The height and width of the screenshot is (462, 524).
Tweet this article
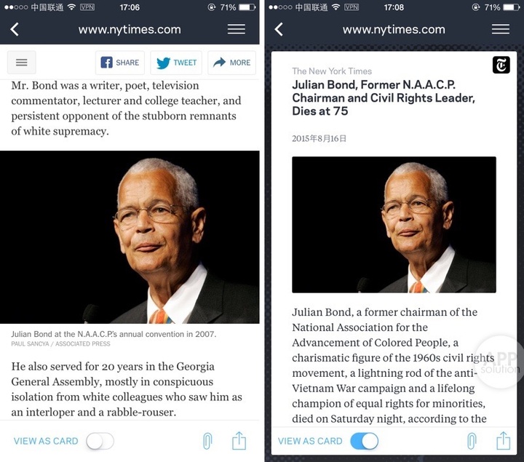pos(176,63)
